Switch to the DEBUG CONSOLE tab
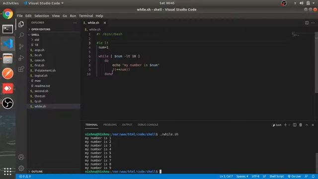This screenshot has height=179, width=318. [x=148, y=125]
